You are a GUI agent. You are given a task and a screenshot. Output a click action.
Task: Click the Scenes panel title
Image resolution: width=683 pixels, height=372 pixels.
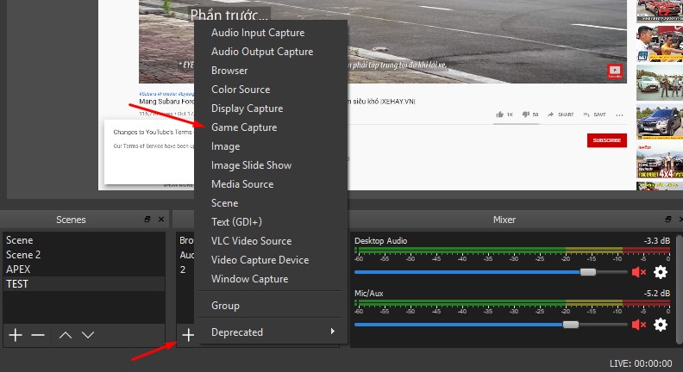71,220
